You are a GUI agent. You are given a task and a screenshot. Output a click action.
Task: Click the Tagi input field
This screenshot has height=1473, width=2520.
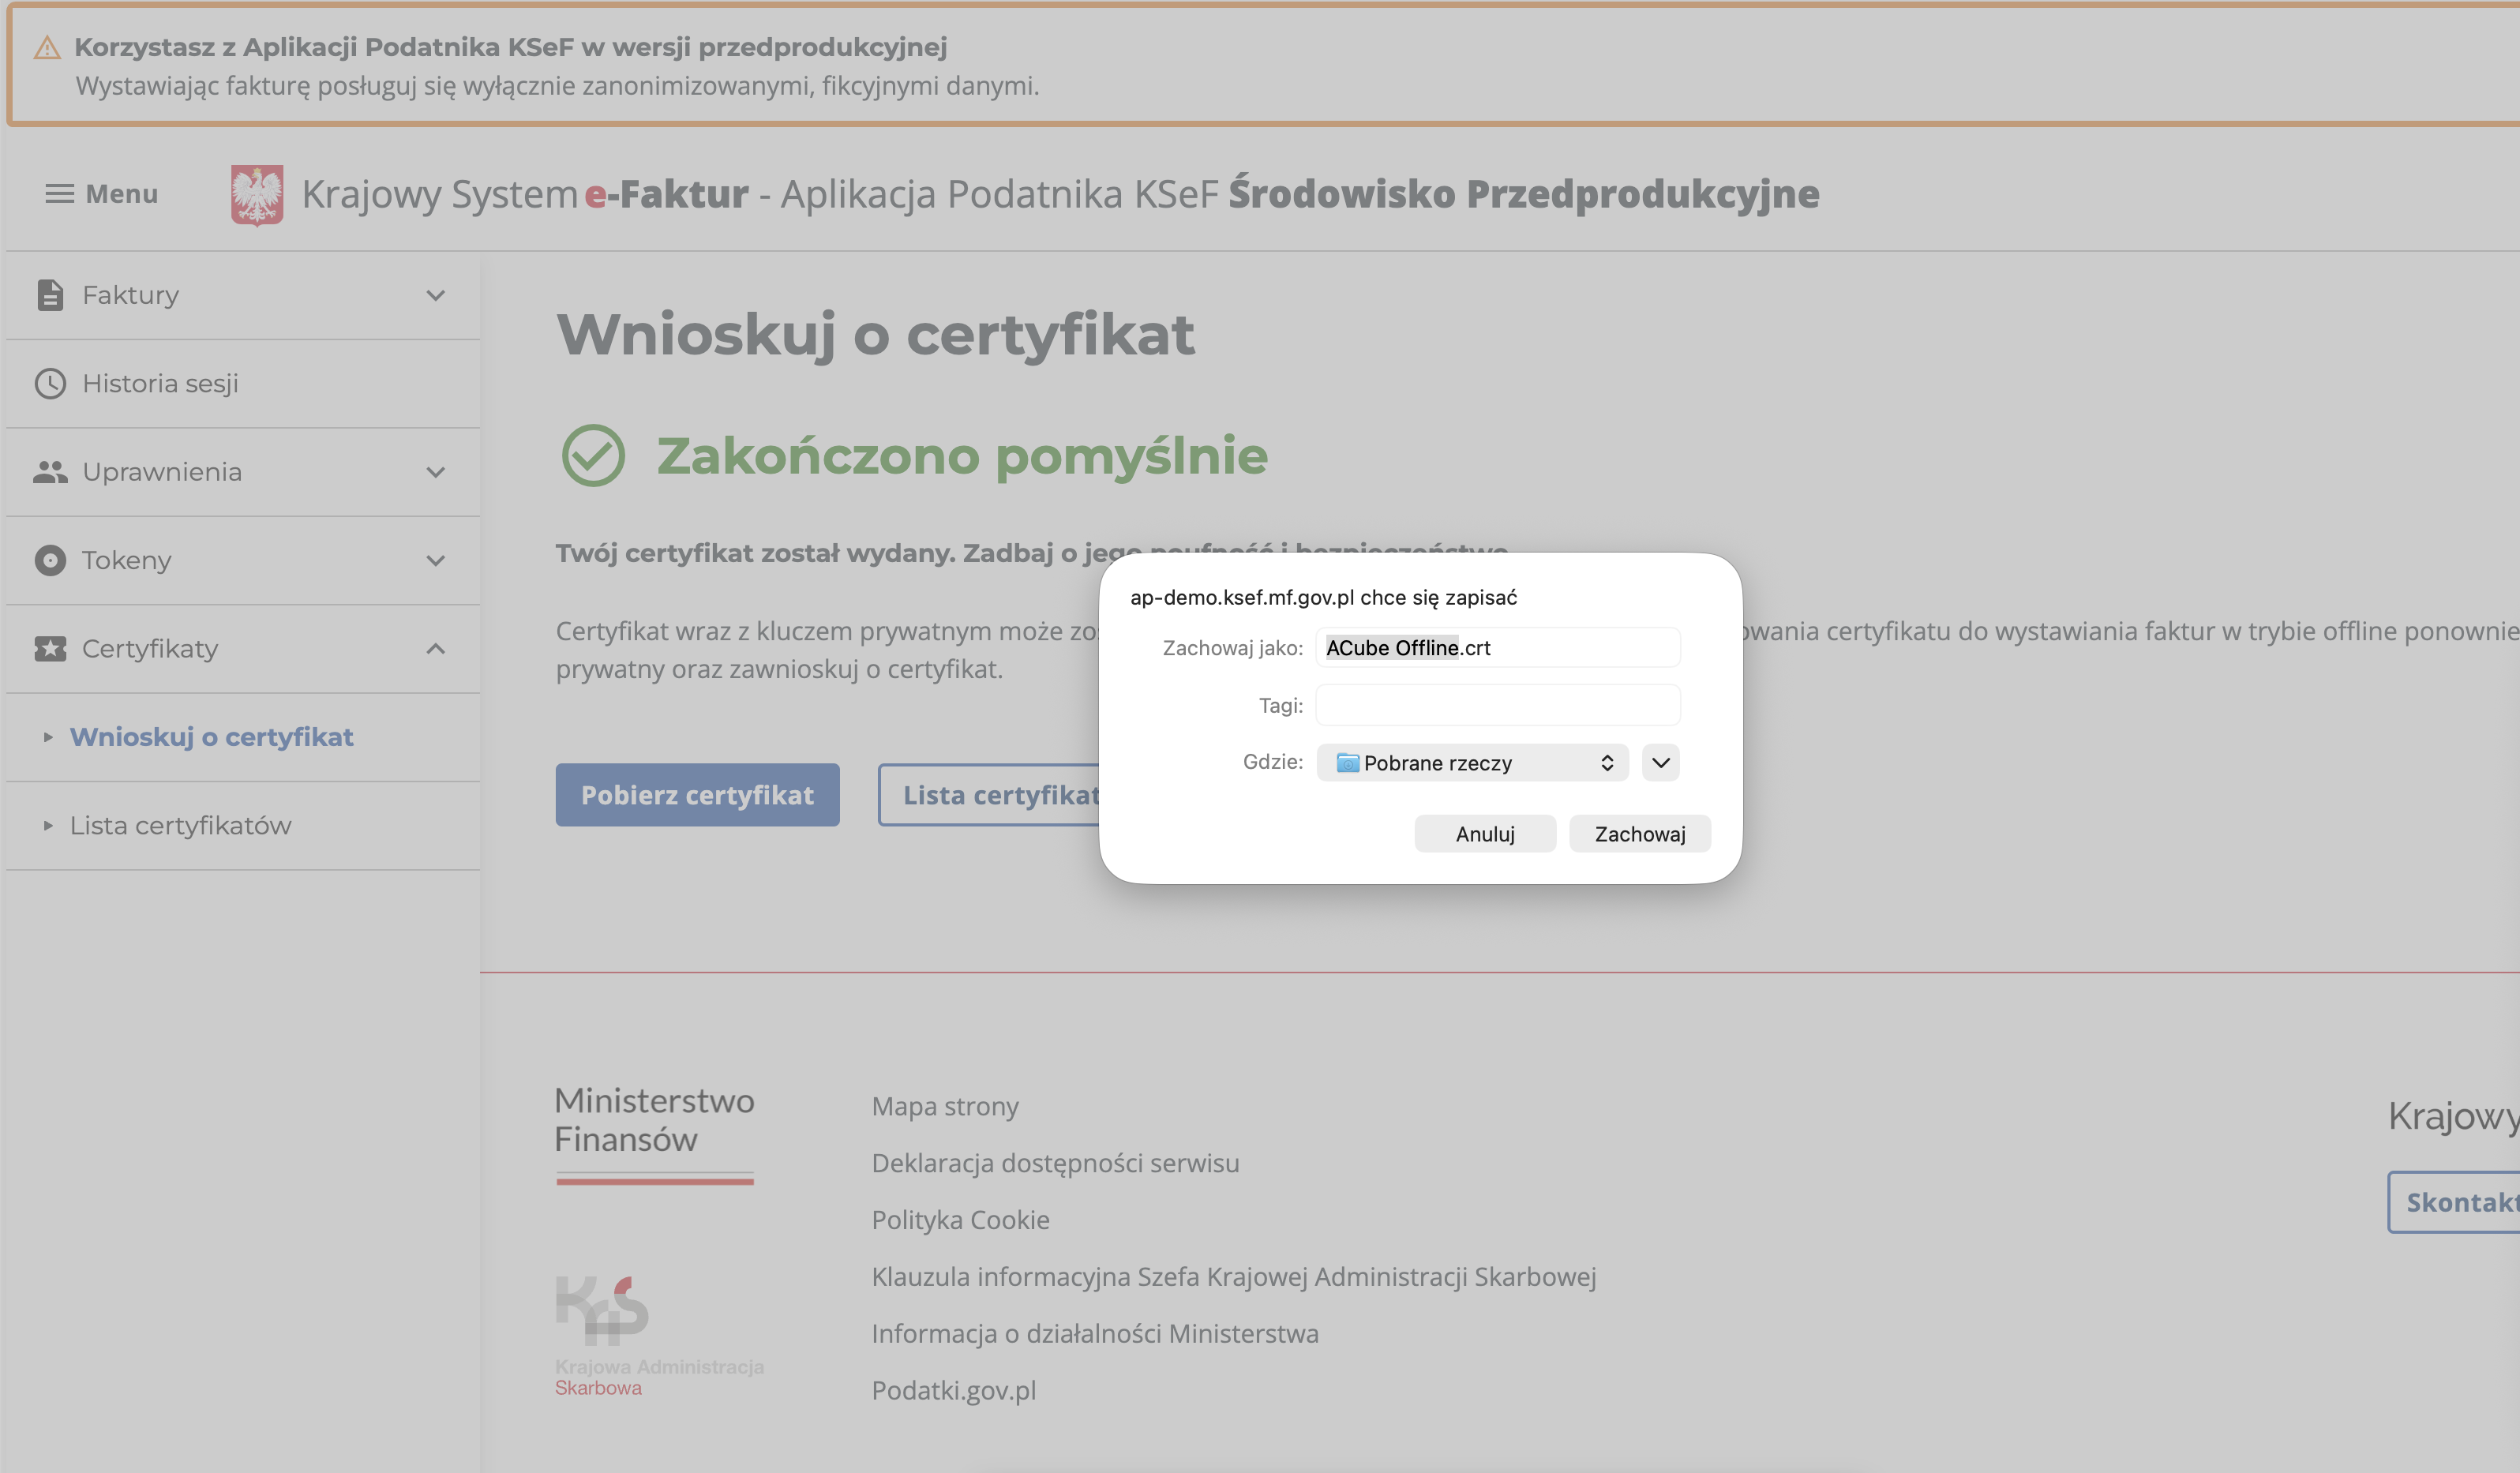(x=1497, y=705)
